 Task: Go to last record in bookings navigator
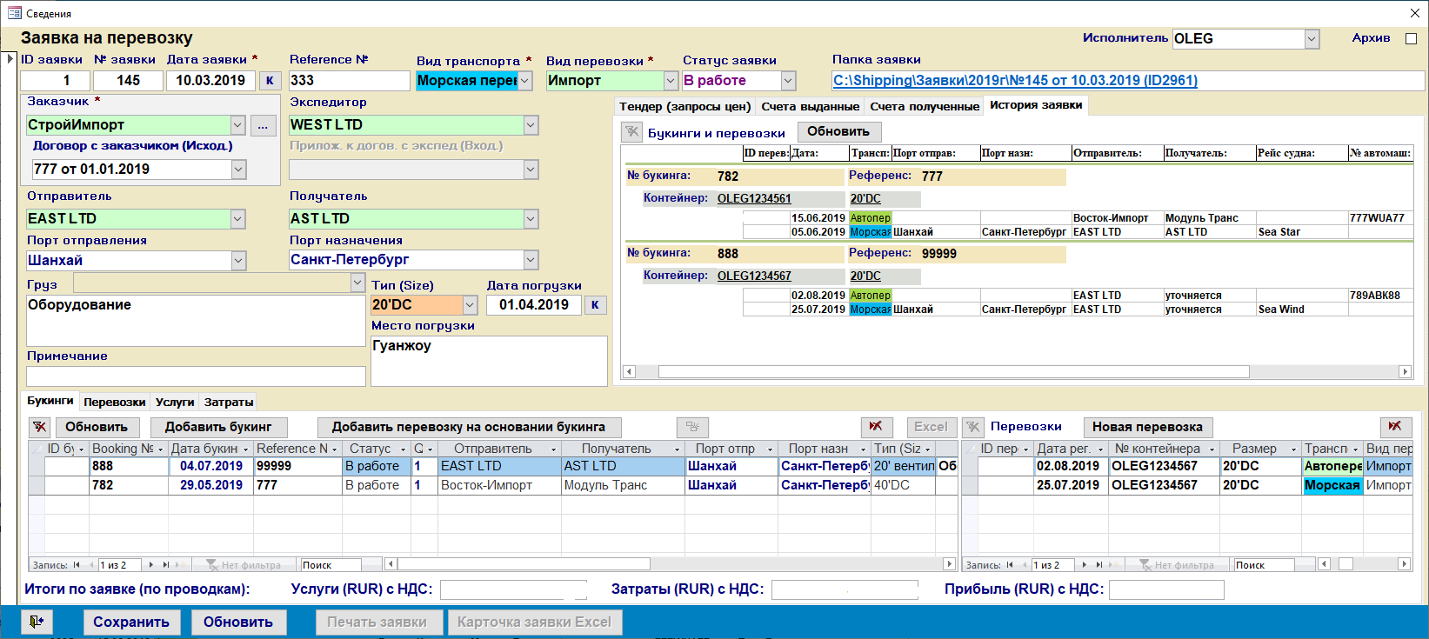165,565
